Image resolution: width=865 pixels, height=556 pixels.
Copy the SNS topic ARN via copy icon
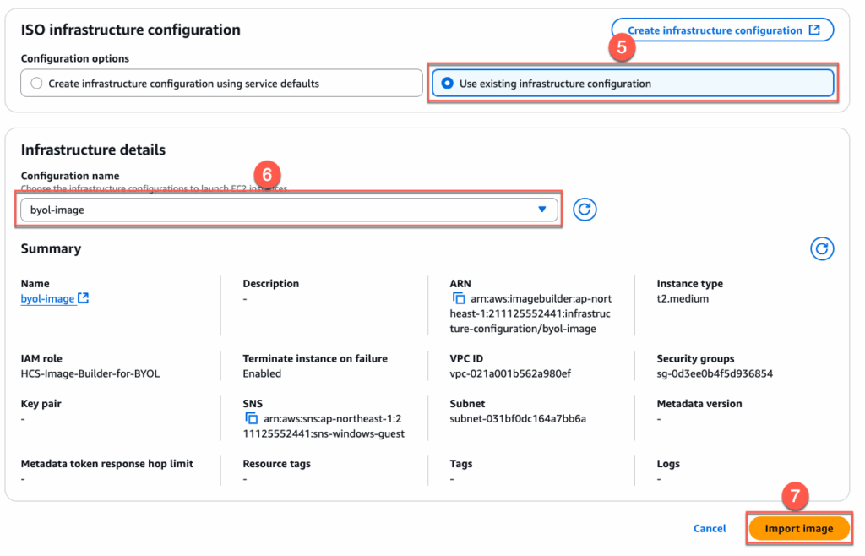[251, 418]
